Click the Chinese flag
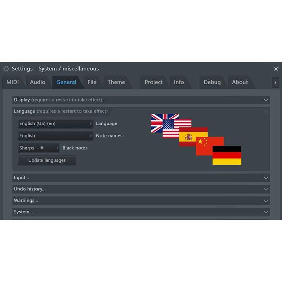 coord(204,146)
